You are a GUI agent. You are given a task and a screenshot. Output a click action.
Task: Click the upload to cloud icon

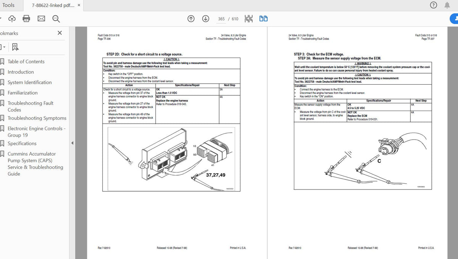coord(12,19)
